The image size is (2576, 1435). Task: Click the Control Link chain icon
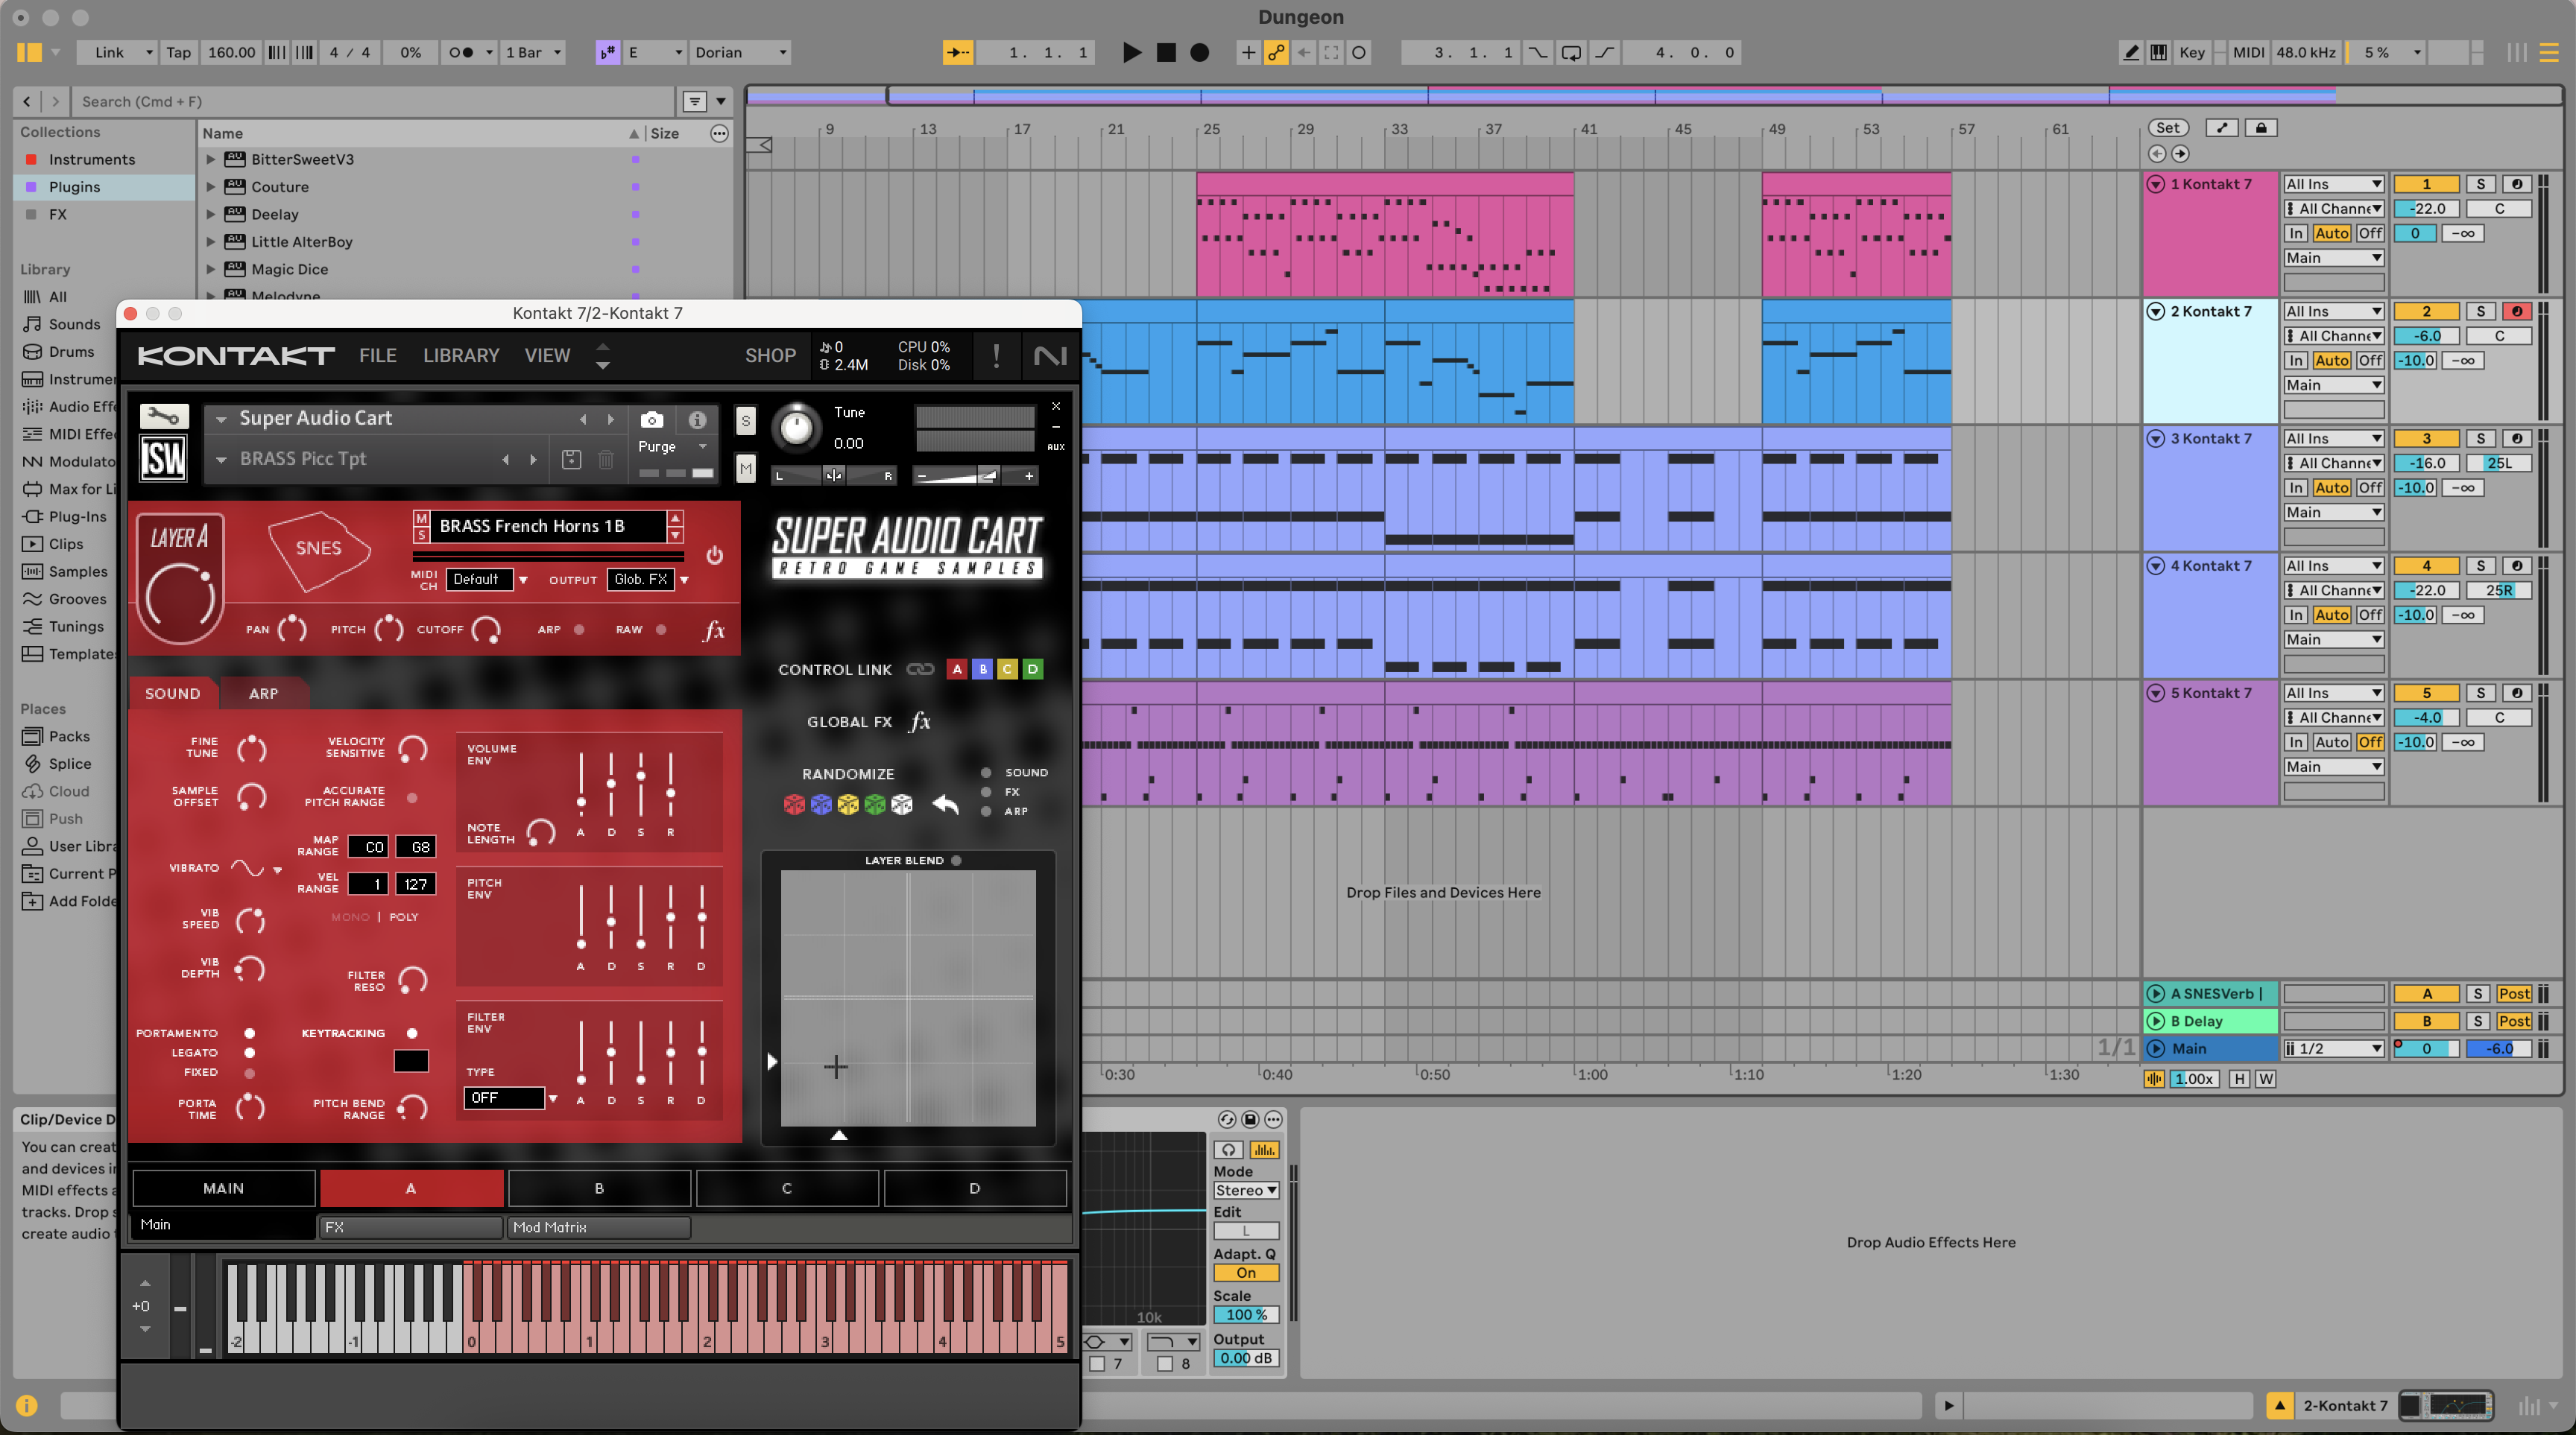click(920, 670)
